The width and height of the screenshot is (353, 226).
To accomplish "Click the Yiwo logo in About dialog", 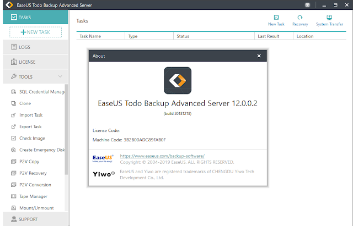I will point(104,174).
